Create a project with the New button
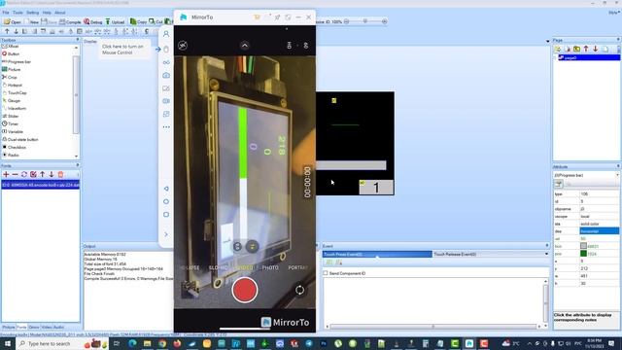The width and height of the screenshot is (622, 350). pyautogui.click(x=32, y=21)
